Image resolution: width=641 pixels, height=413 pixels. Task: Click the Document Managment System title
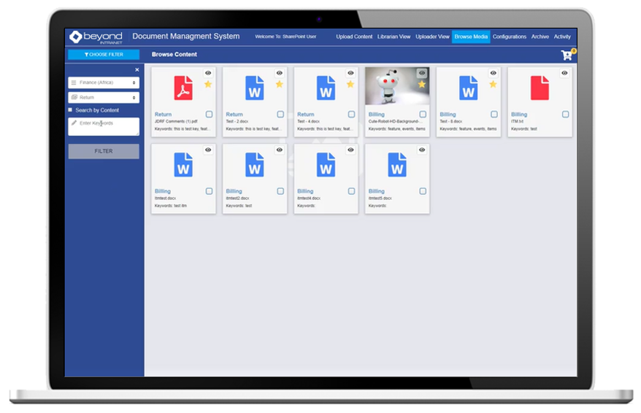pyautogui.click(x=186, y=36)
